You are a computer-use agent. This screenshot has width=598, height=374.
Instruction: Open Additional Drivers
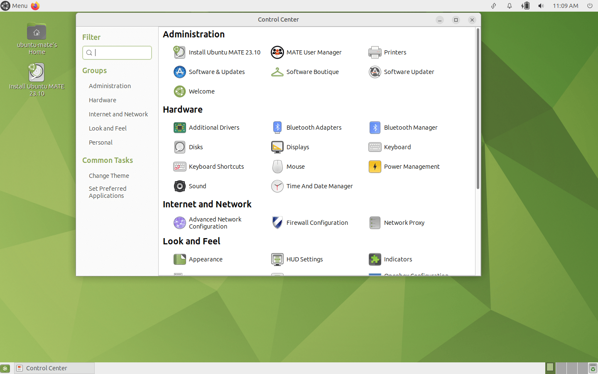(206, 128)
